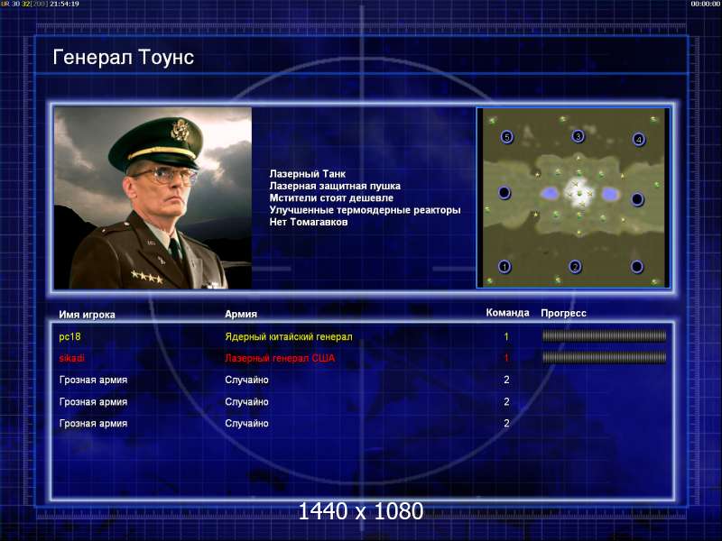Viewport: 722px width, 541px height.
Task: Select start position 3 on the map
Action: 578,136
